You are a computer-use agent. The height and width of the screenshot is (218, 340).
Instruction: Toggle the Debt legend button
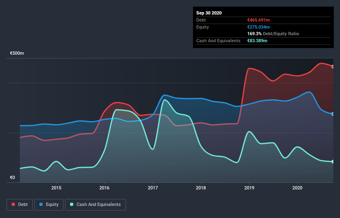point(20,205)
